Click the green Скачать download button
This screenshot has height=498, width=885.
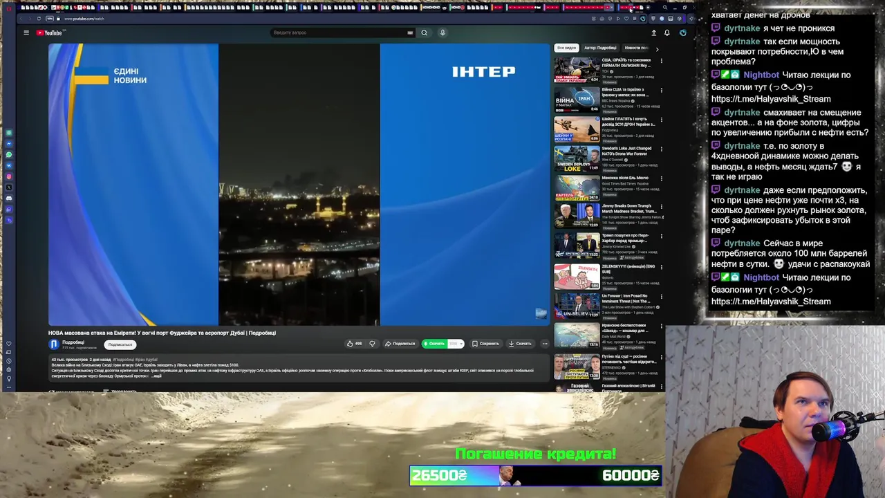pyautogui.click(x=434, y=344)
